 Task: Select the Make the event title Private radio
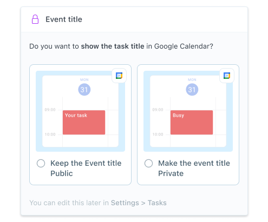(149, 163)
